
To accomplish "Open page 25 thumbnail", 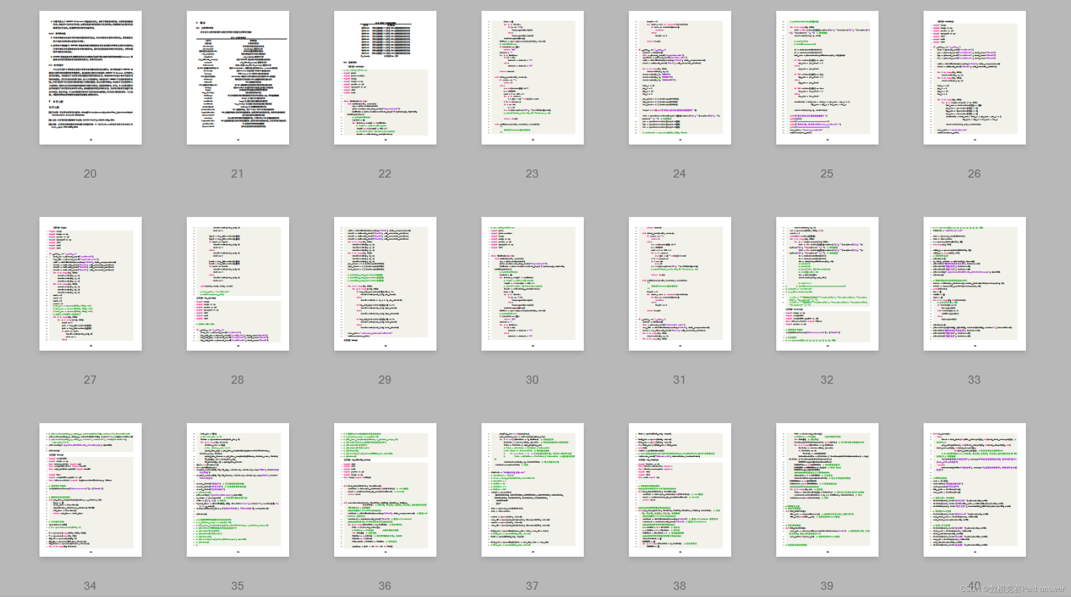I will 827,78.
